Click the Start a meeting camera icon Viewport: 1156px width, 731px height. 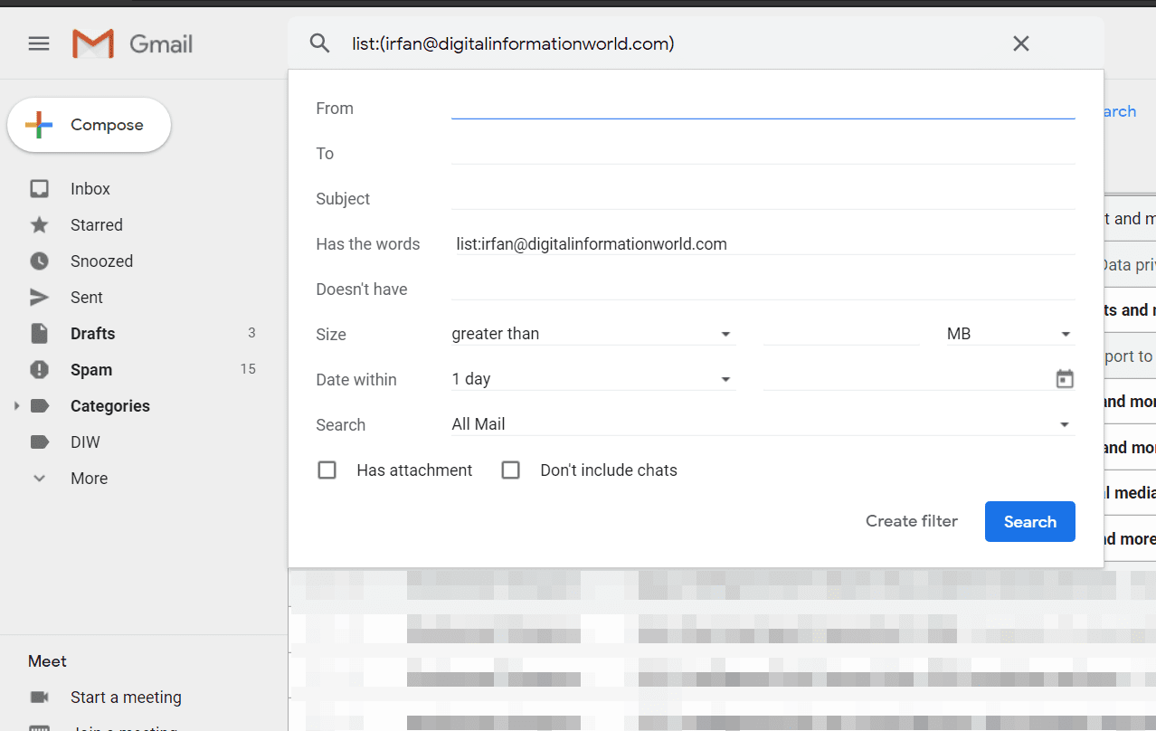39,697
